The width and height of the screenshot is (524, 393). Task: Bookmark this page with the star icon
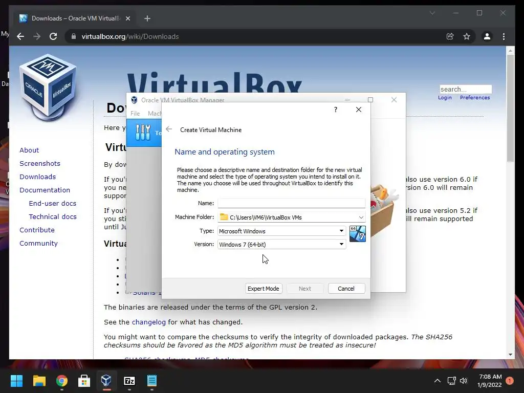(x=467, y=36)
